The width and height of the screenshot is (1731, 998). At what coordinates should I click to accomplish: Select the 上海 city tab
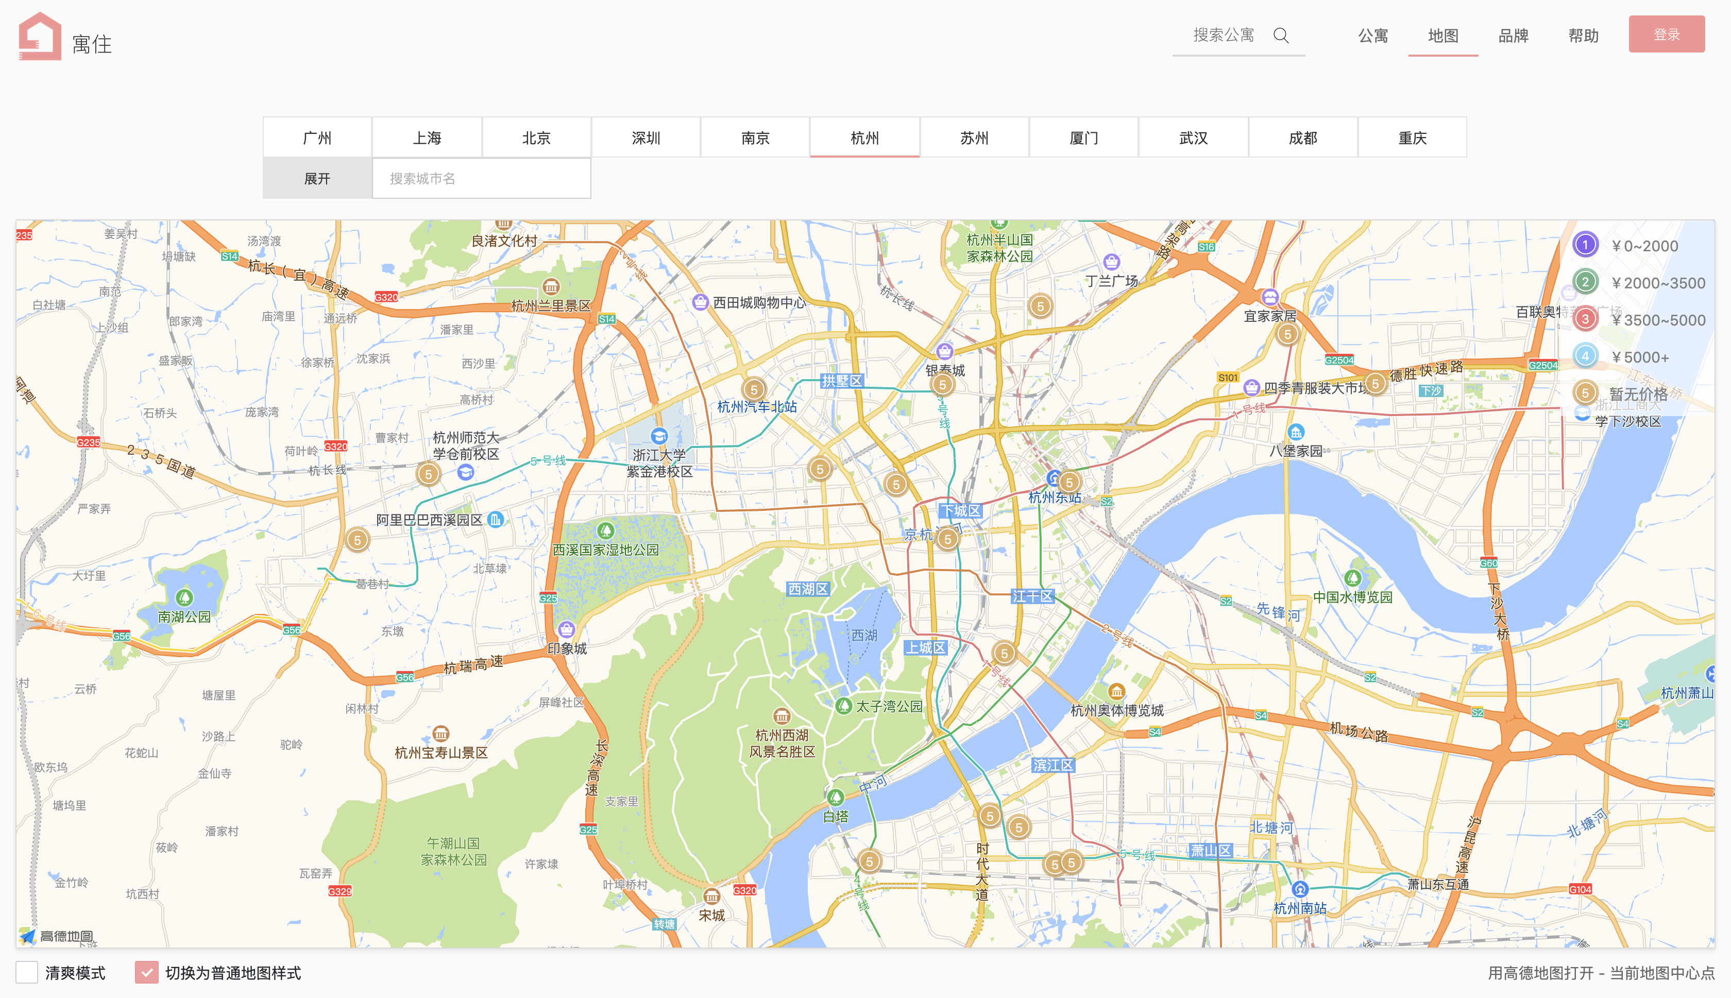(x=427, y=138)
